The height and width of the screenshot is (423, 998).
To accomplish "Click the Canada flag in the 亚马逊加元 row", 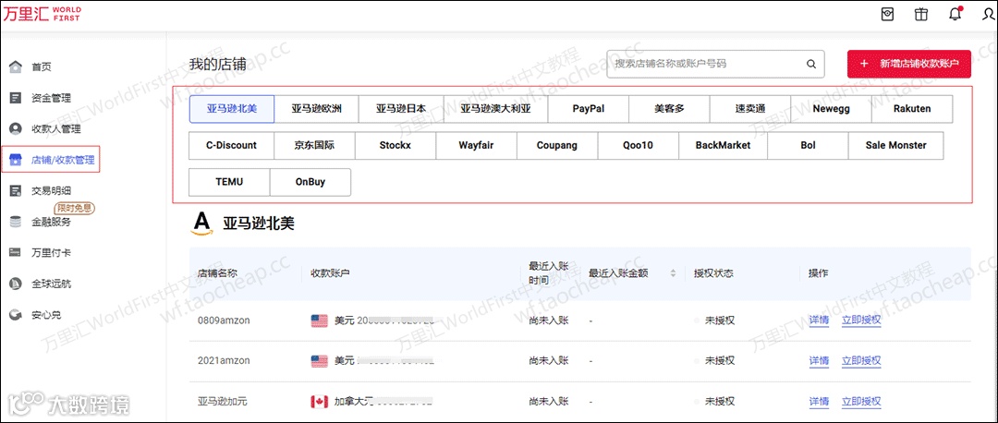I will [319, 402].
